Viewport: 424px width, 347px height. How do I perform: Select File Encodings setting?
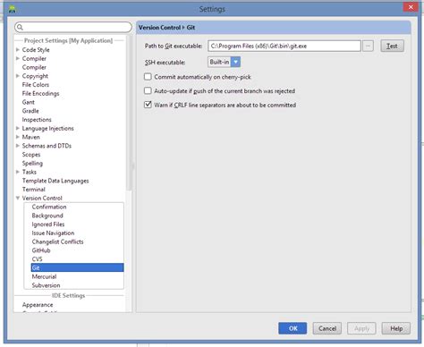[40, 93]
